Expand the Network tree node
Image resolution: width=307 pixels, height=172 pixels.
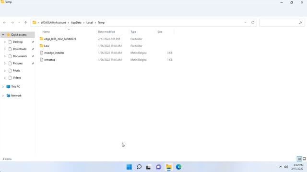(3, 96)
